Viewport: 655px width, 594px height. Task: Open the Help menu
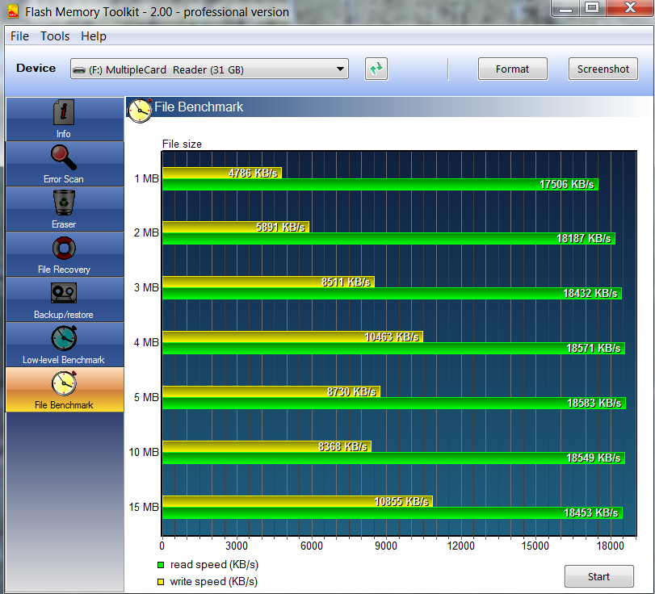pyautogui.click(x=94, y=36)
